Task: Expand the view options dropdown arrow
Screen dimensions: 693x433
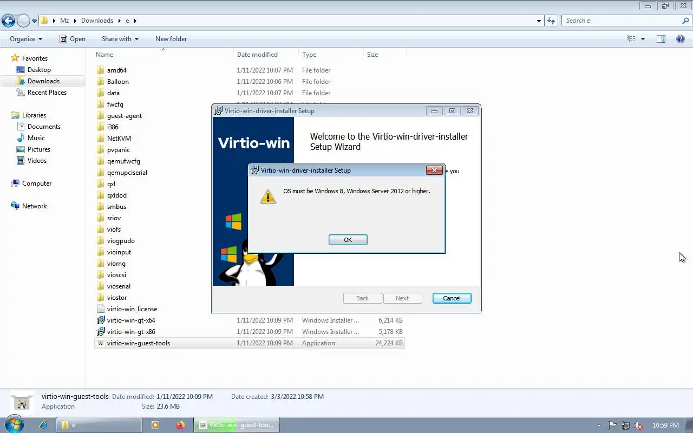Action: point(643,39)
